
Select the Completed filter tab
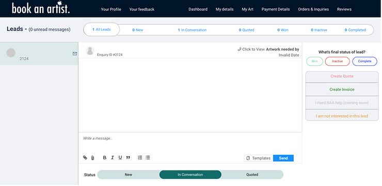click(355, 30)
